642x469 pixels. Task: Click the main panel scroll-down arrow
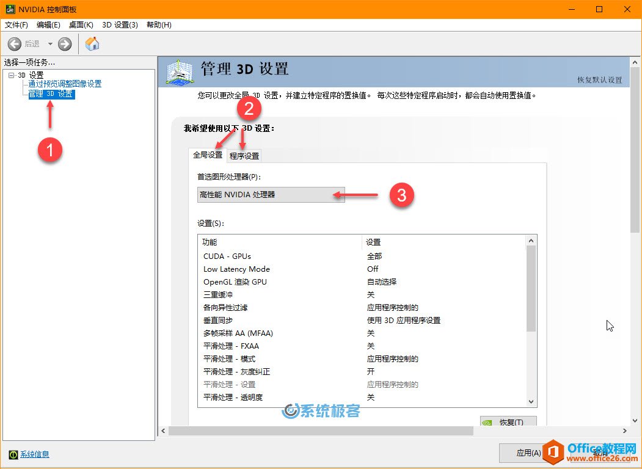635,421
